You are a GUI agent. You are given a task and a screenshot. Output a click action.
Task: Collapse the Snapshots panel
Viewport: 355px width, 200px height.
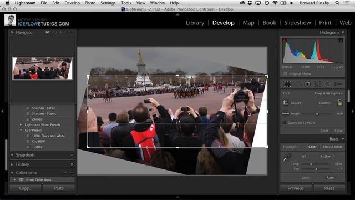coord(12,155)
